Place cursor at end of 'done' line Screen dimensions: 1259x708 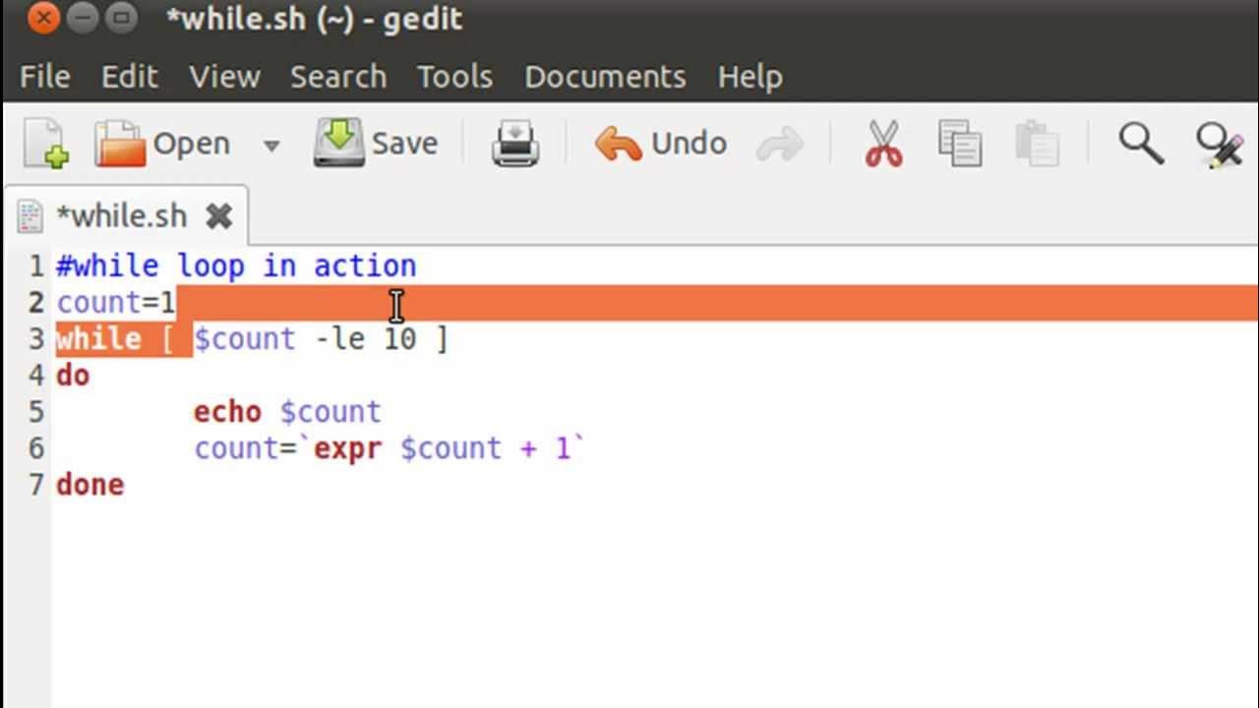click(126, 485)
